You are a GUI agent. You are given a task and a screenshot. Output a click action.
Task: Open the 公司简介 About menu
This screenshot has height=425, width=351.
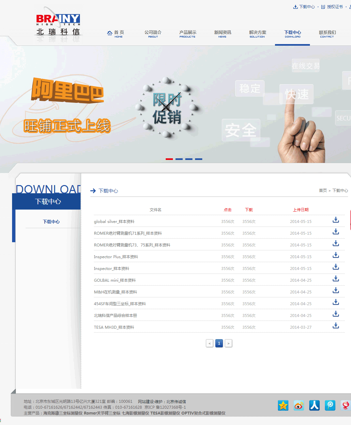(153, 34)
